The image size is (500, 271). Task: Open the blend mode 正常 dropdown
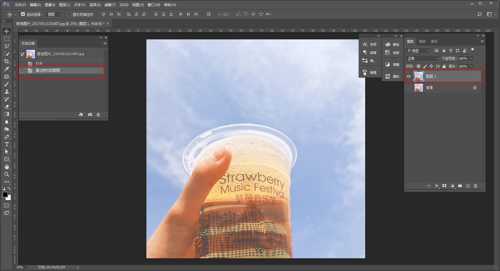422,58
